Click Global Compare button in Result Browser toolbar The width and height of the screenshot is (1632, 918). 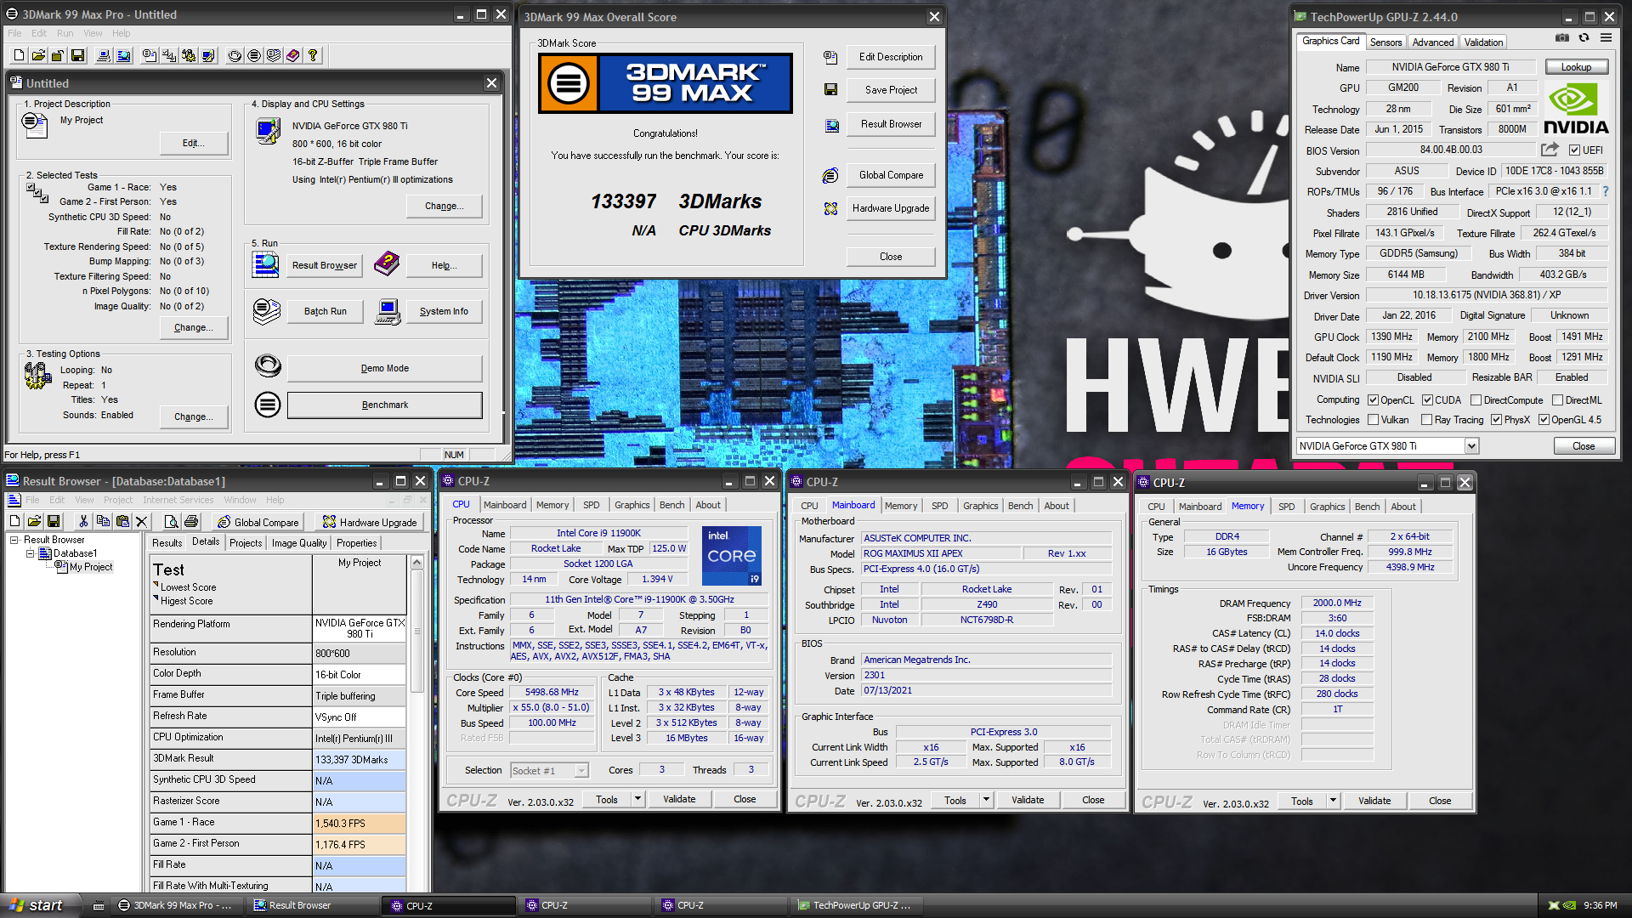pyautogui.click(x=258, y=522)
